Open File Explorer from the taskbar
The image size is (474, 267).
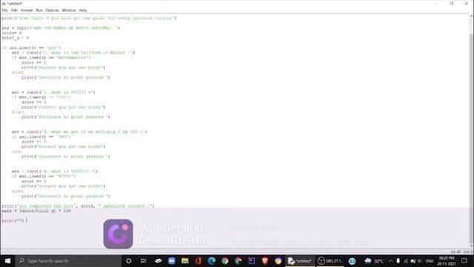[184, 261]
